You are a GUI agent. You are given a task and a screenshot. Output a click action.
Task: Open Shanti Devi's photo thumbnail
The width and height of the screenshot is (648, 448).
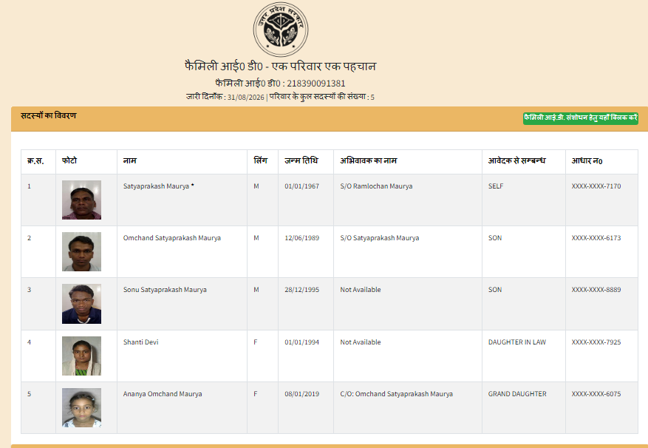click(x=81, y=356)
